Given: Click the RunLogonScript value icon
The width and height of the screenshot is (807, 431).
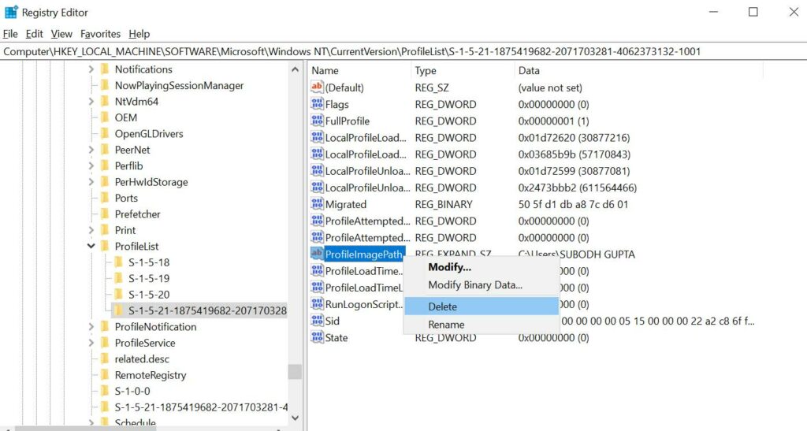Looking at the screenshot, I should click(x=317, y=304).
